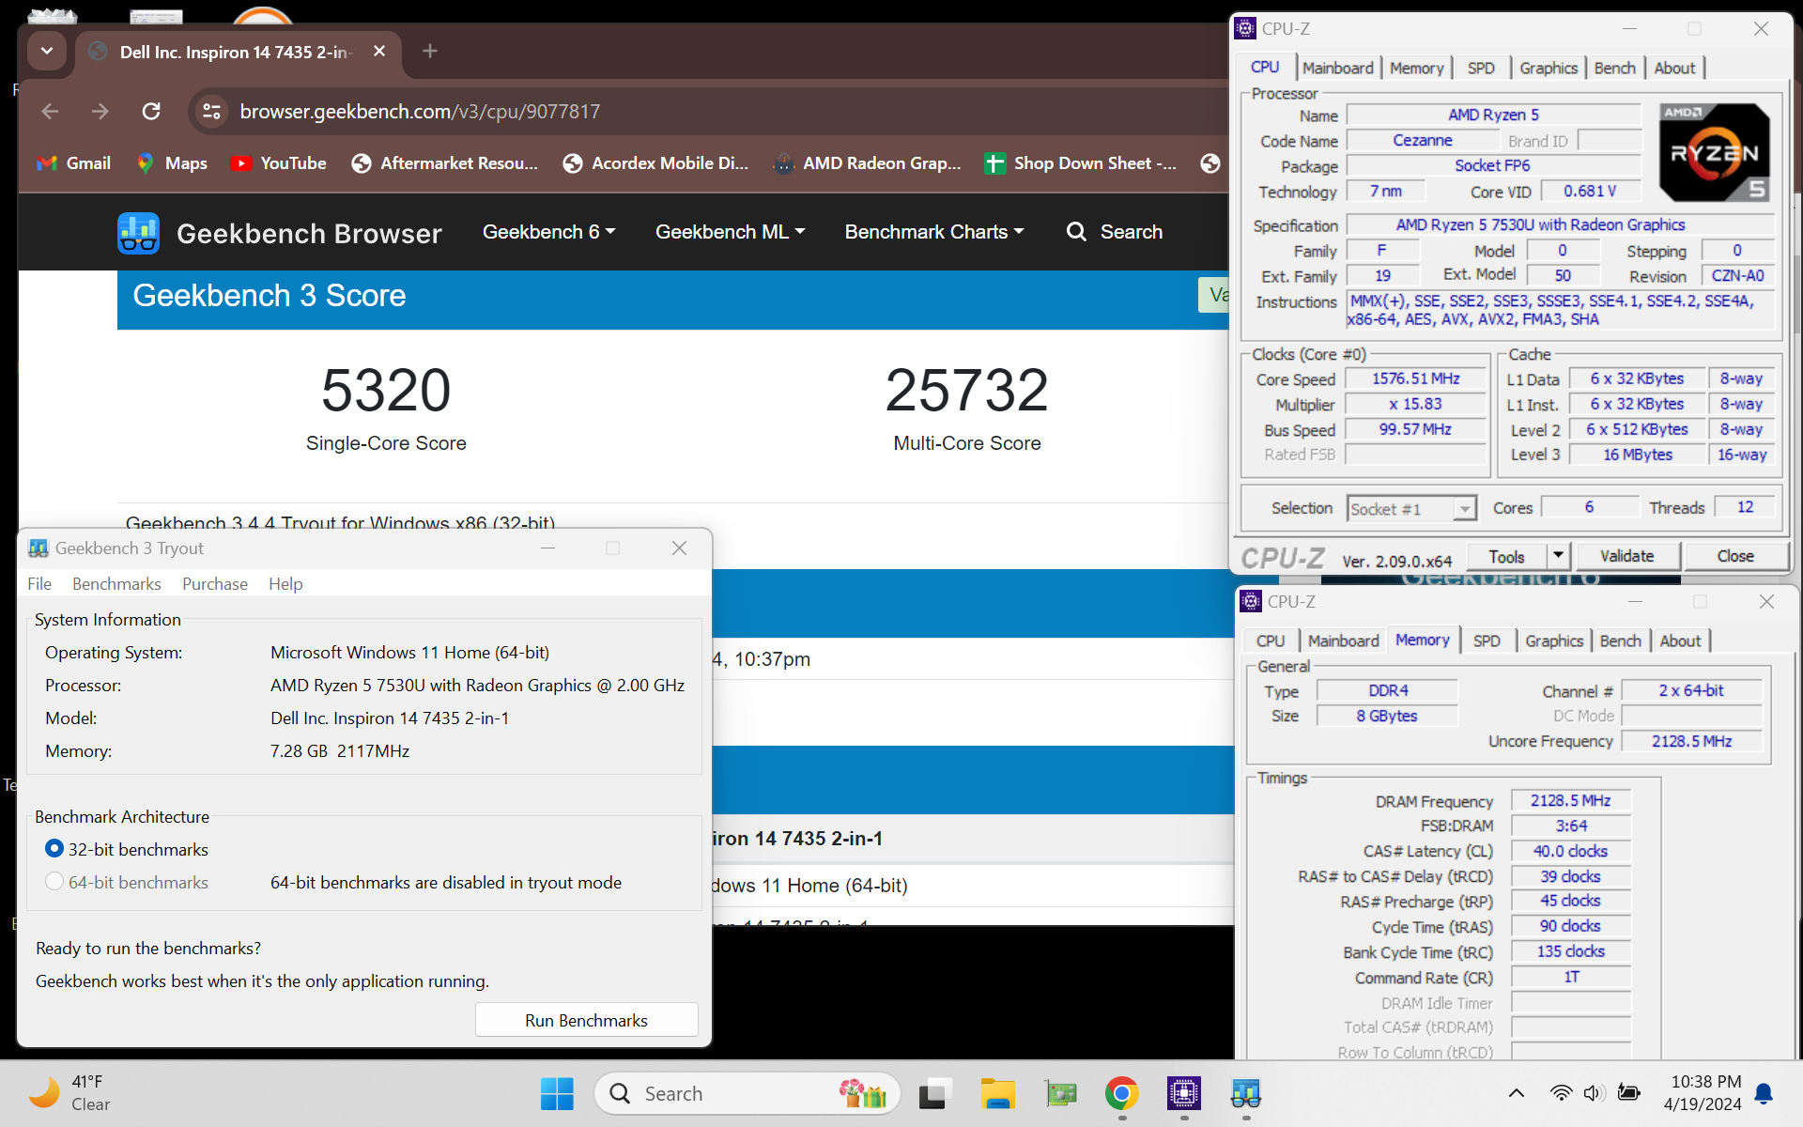Open Help menu in Geekbench 3 Tryout
Viewport: 1803px width, 1127px height.
tap(285, 584)
